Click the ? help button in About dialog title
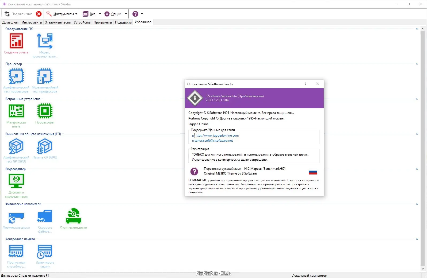This screenshot has width=427, height=278. (x=306, y=84)
